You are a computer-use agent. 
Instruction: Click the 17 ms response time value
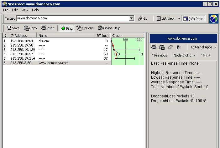pyautogui.click(x=106, y=50)
